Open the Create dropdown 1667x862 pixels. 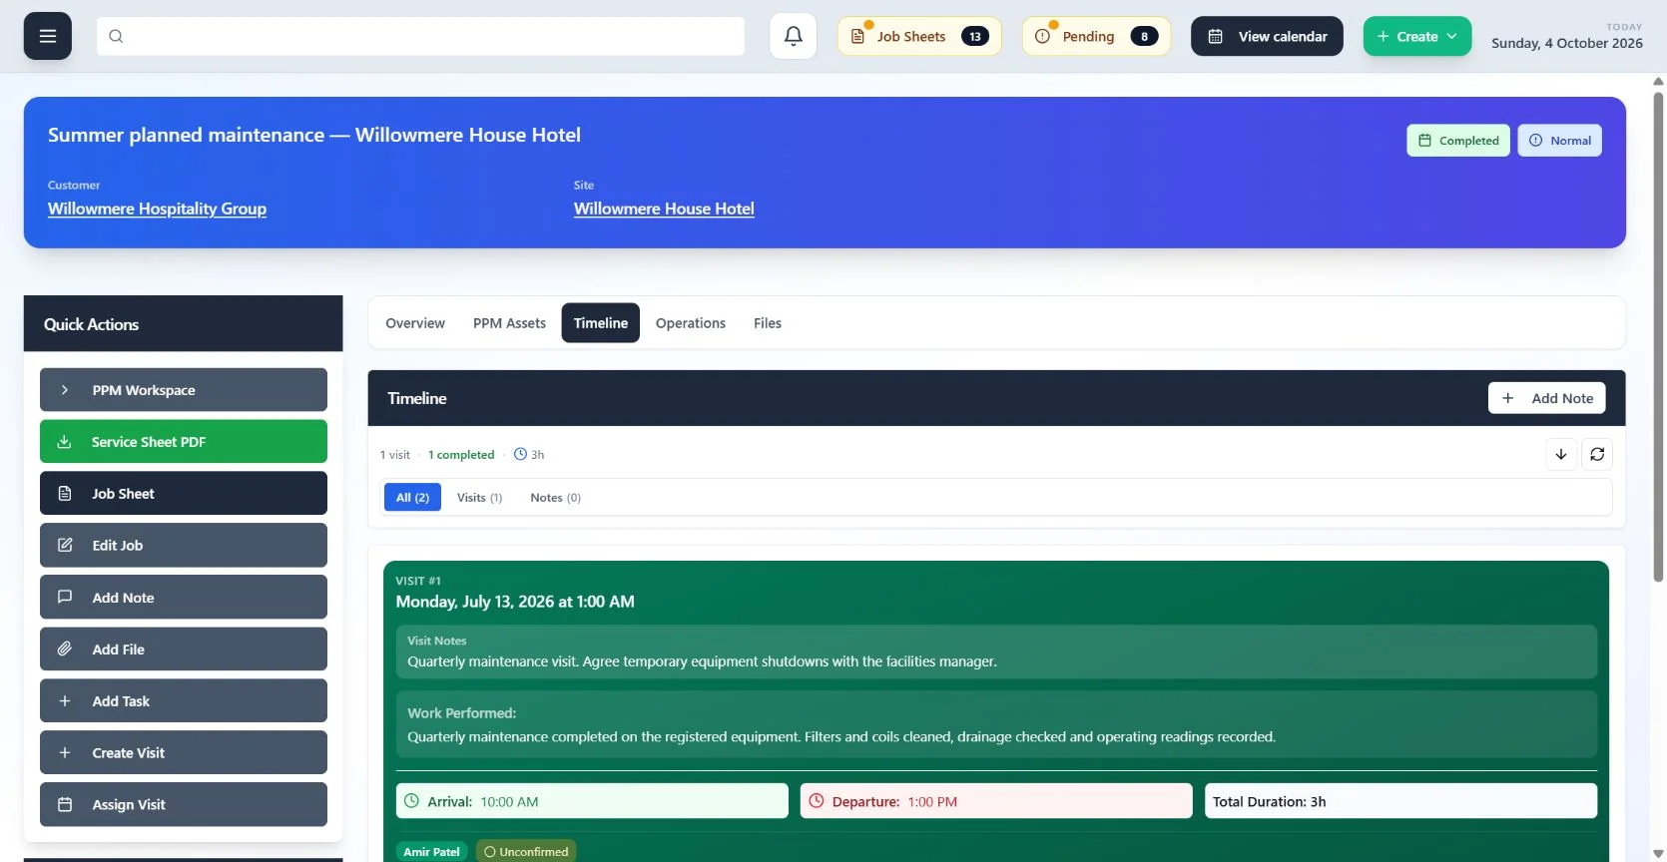point(1417,36)
